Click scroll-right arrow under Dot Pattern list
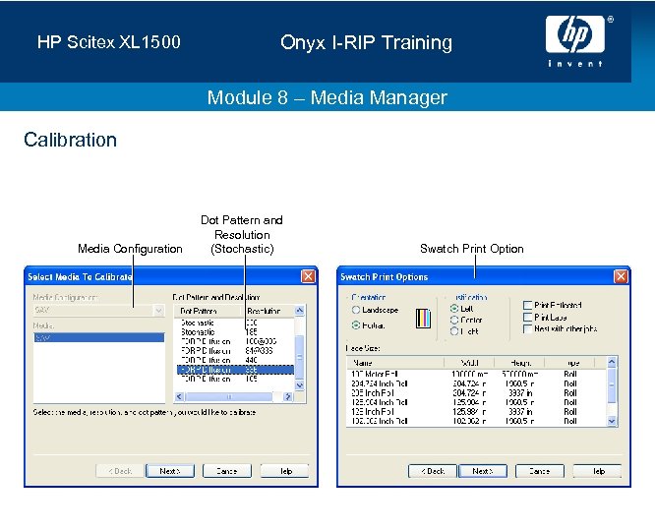This screenshot has height=530, width=655. coord(288,397)
